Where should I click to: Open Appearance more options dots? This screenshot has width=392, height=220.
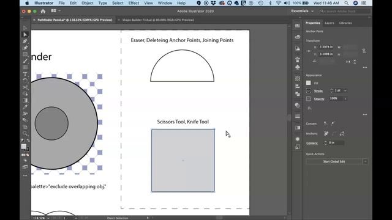click(365, 114)
